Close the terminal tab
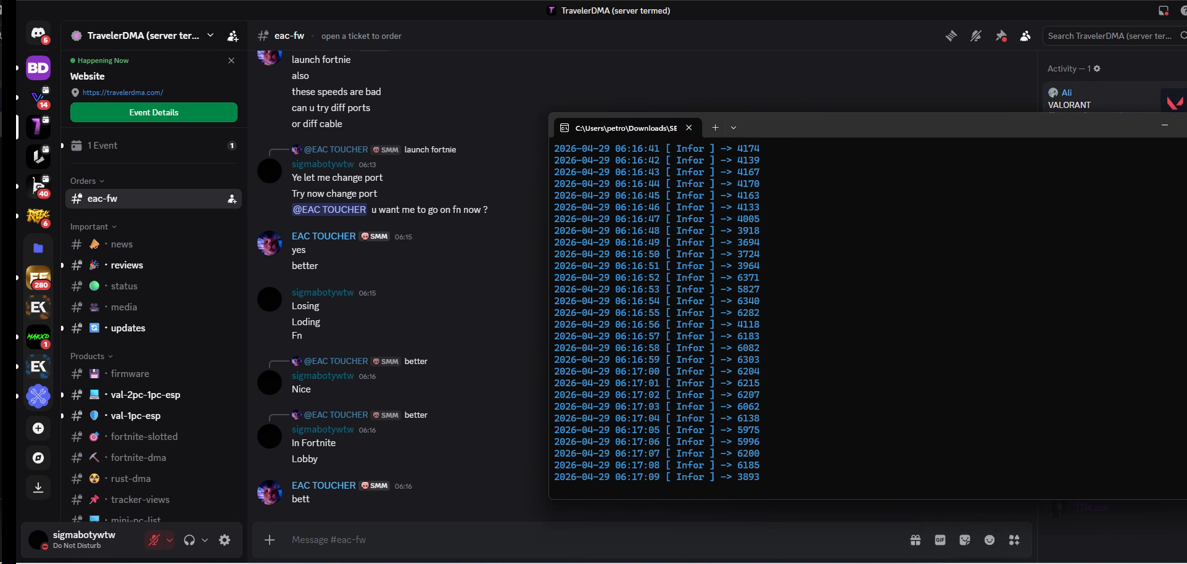Screen dimensions: 1187x564 [689, 128]
